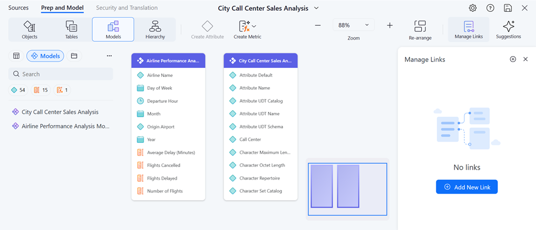Click the zoom in plus button
536x230 pixels.
390,26
